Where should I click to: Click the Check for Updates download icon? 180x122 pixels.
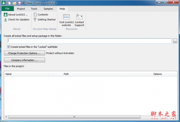(5, 20)
